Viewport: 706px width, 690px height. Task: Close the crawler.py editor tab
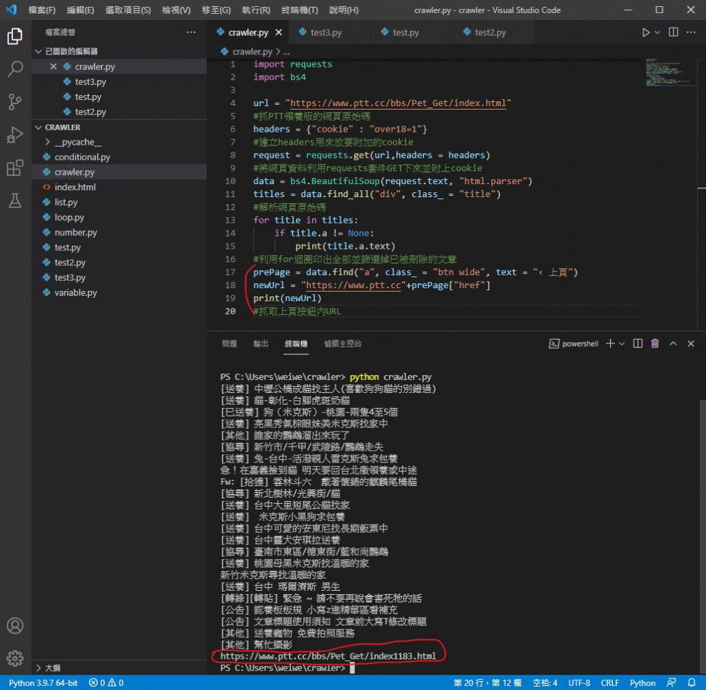pos(279,32)
